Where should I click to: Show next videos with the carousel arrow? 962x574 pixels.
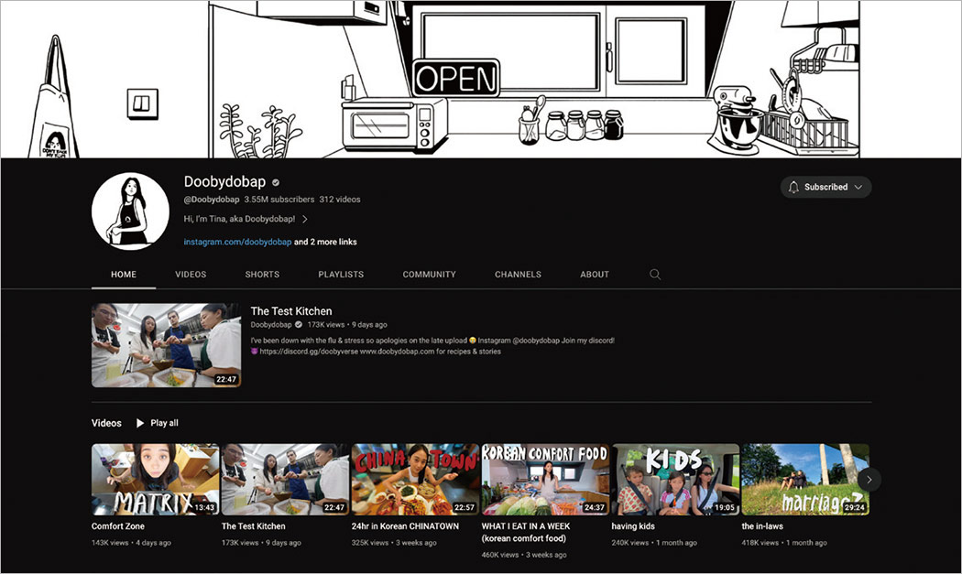[869, 480]
